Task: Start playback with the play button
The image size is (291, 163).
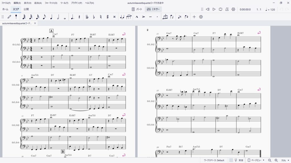Action: (214, 9)
